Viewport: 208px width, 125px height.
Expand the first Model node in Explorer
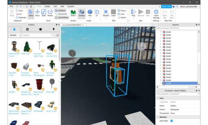[161, 32]
